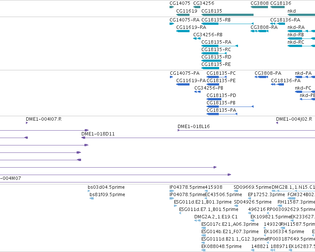Open transcript CG11619-RA
The image size is (315, 252).
coord(191,27)
